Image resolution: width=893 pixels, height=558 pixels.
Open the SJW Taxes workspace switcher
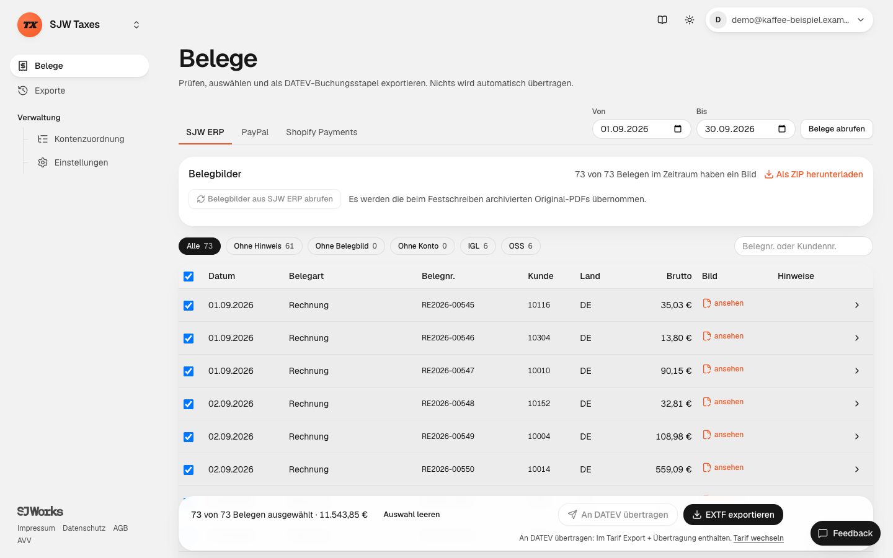click(x=136, y=25)
